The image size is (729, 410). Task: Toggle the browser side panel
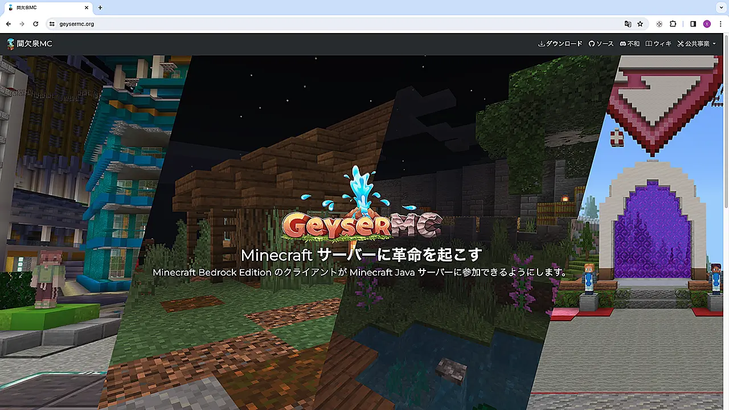point(693,24)
